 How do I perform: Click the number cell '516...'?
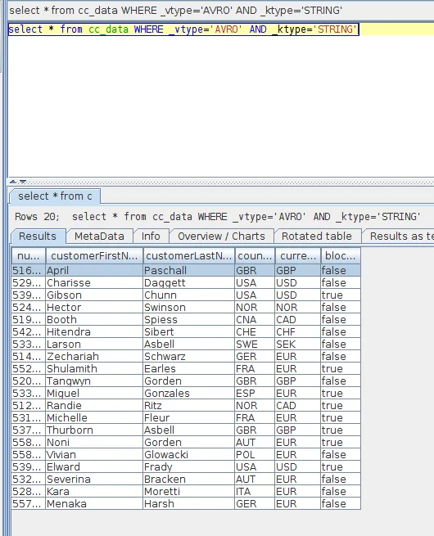[x=29, y=270]
